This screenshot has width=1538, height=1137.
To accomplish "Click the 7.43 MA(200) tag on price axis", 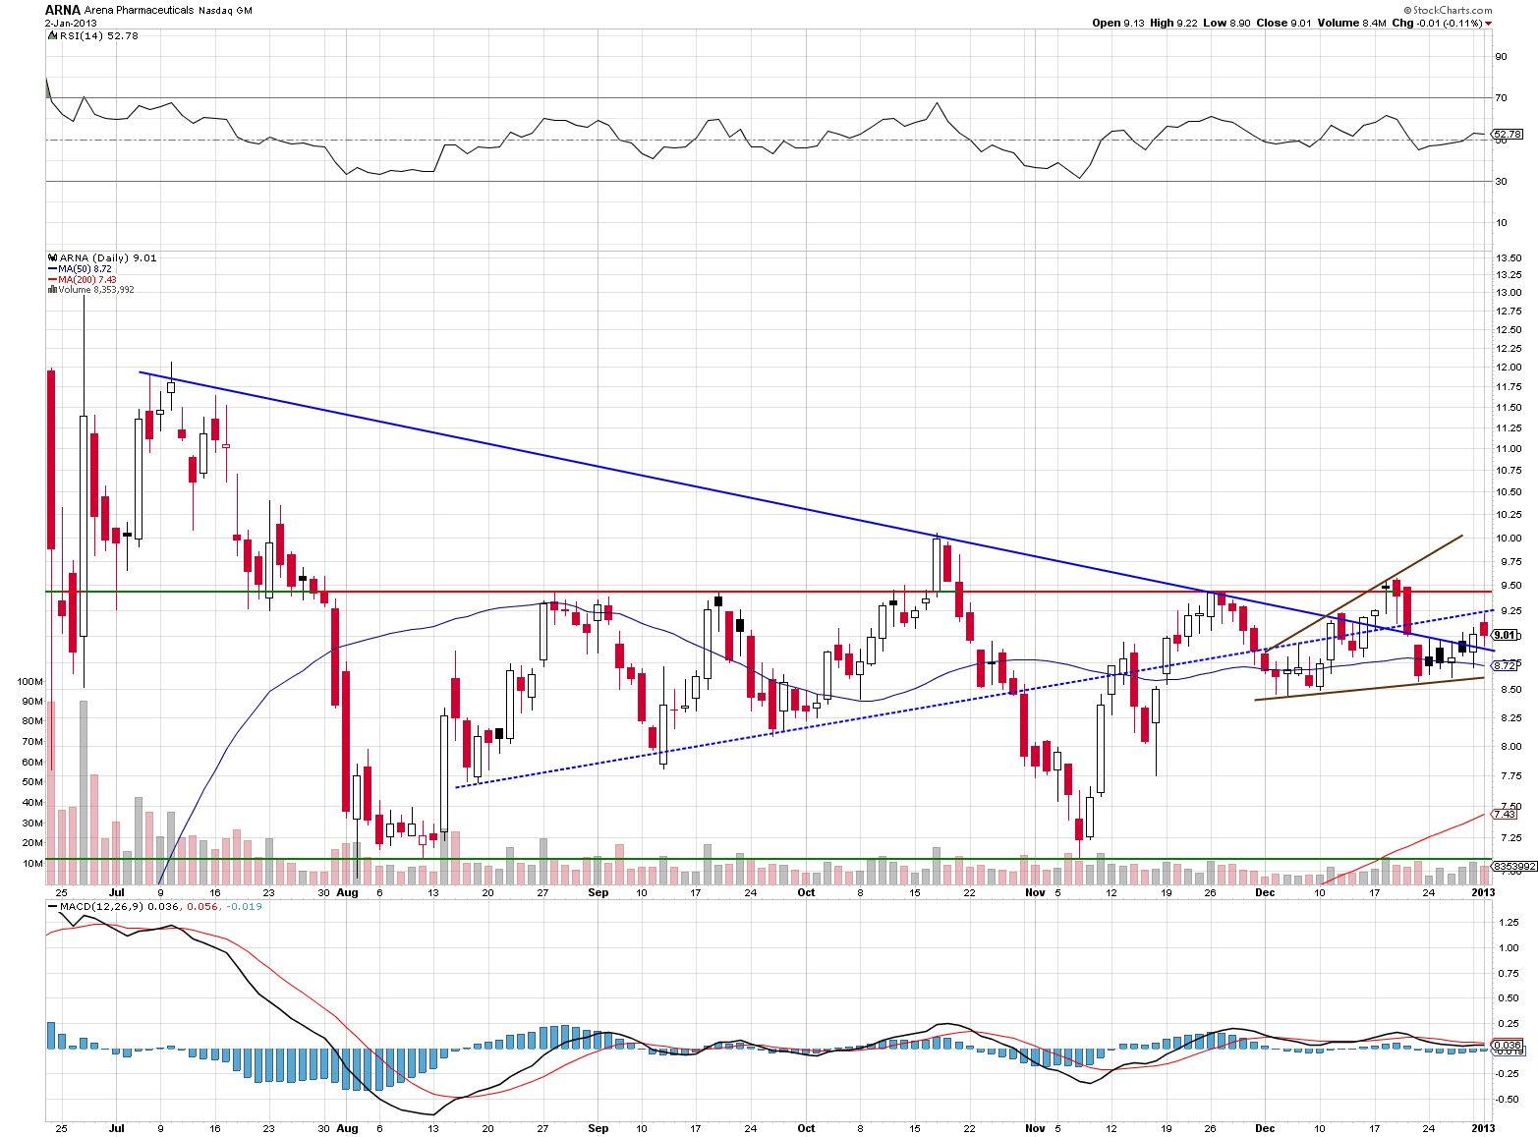I will (1505, 814).
